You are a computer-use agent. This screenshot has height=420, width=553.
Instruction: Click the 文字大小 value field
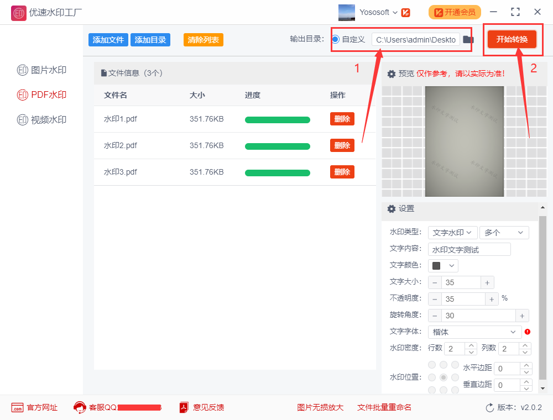point(461,282)
